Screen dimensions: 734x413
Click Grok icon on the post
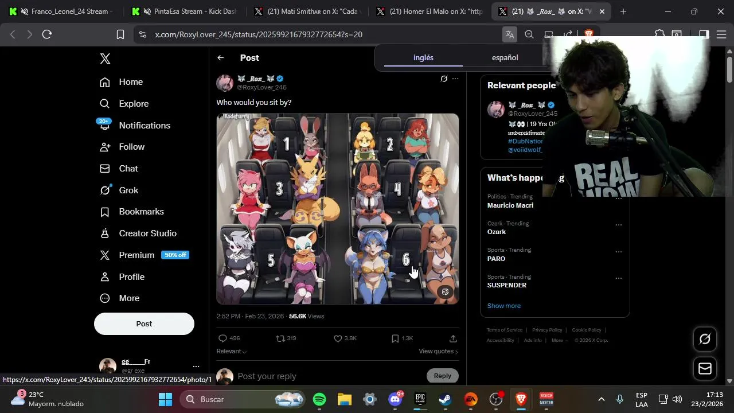[444, 79]
